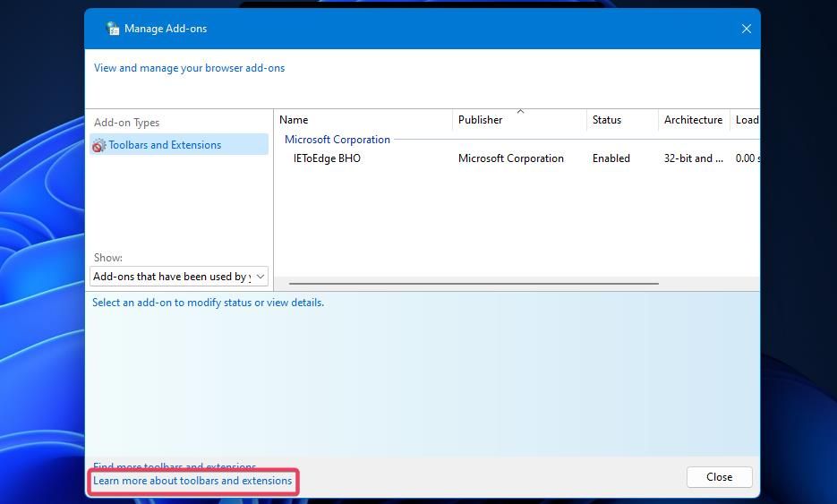Click the horizontal scrollbar of add-on list

click(x=474, y=284)
